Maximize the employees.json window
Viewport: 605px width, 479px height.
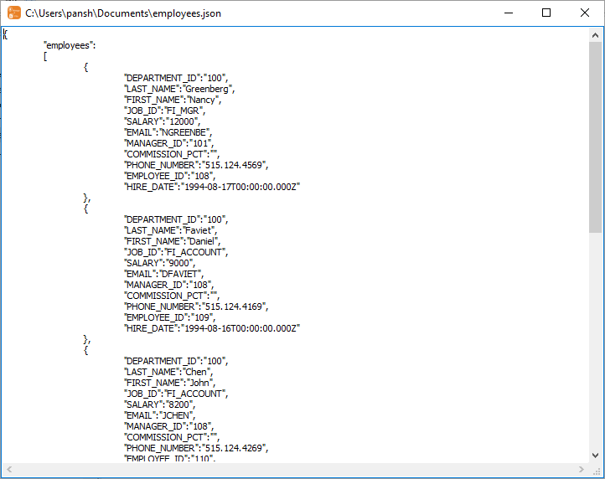[546, 13]
